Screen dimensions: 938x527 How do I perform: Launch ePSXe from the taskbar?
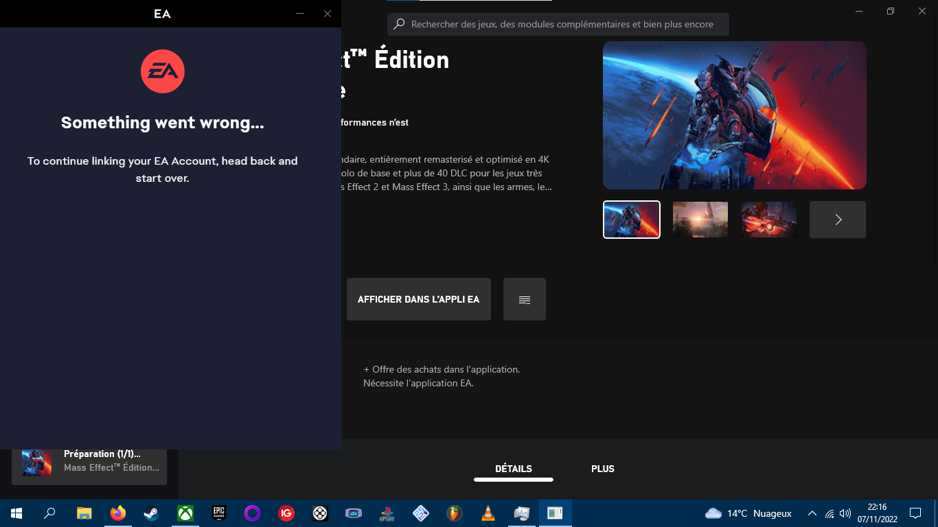point(387,513)
